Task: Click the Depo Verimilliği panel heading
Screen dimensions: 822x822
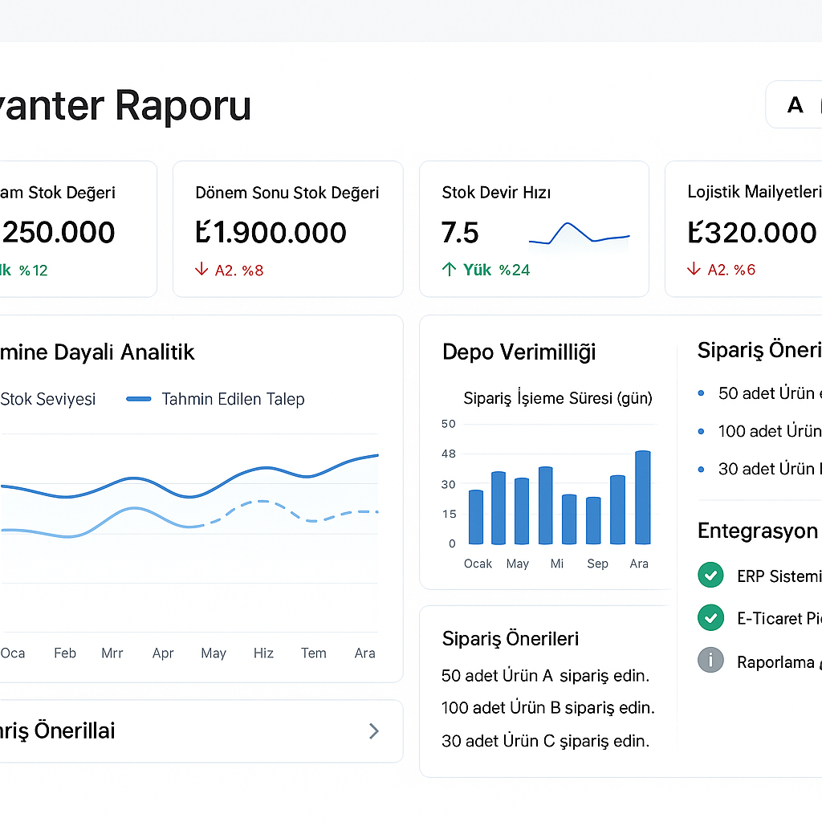Action: click(519, 352)
